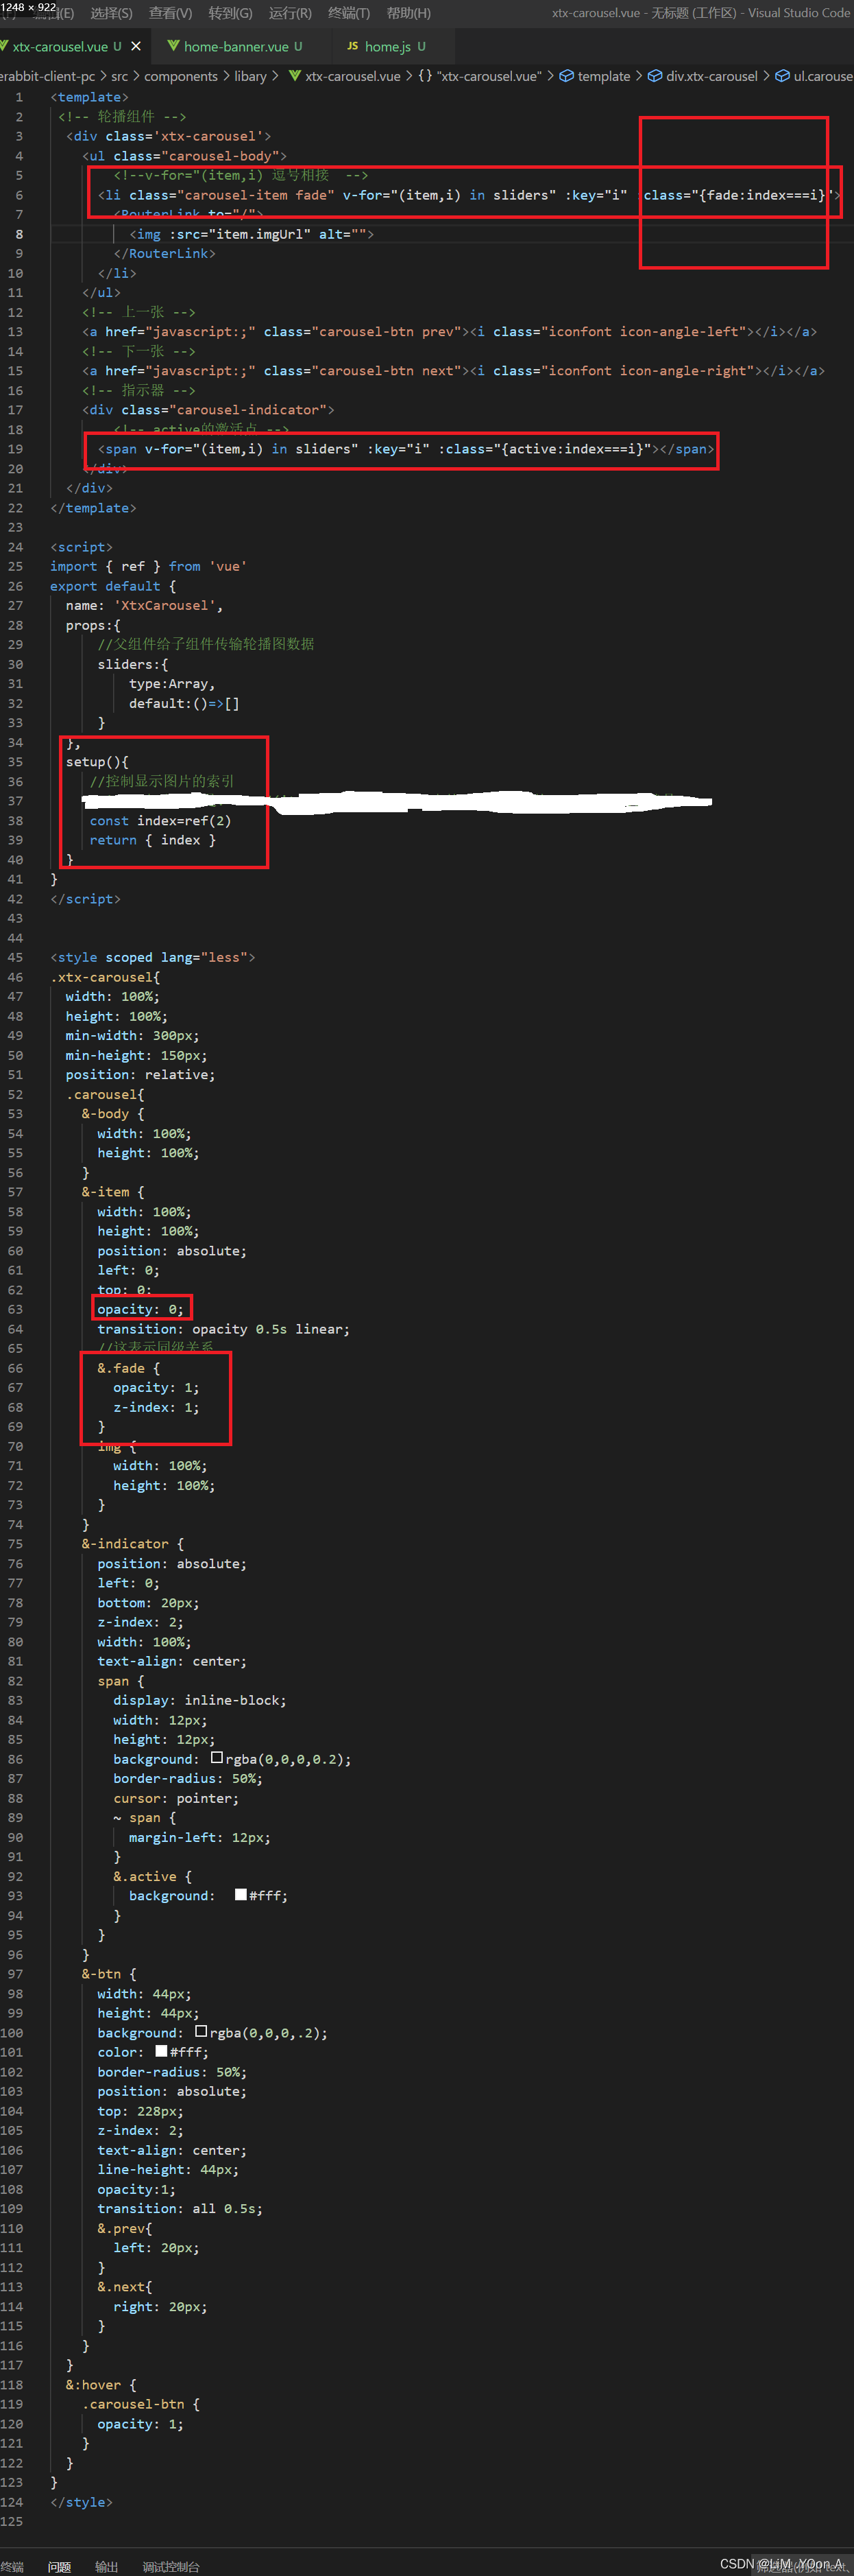
Task: Click the 'XtxCarousel' name string
Action: pos(164,606)
